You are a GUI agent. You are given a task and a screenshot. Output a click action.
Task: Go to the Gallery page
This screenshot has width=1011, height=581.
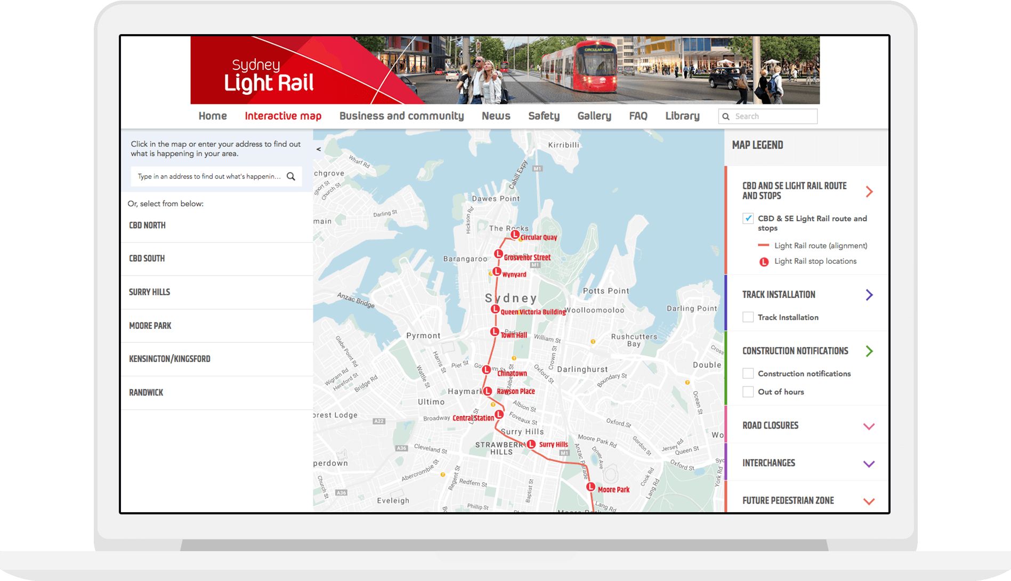[594, 116]
